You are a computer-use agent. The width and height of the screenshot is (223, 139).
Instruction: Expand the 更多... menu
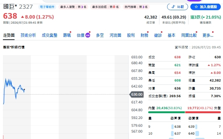click(x=208, y=35)
